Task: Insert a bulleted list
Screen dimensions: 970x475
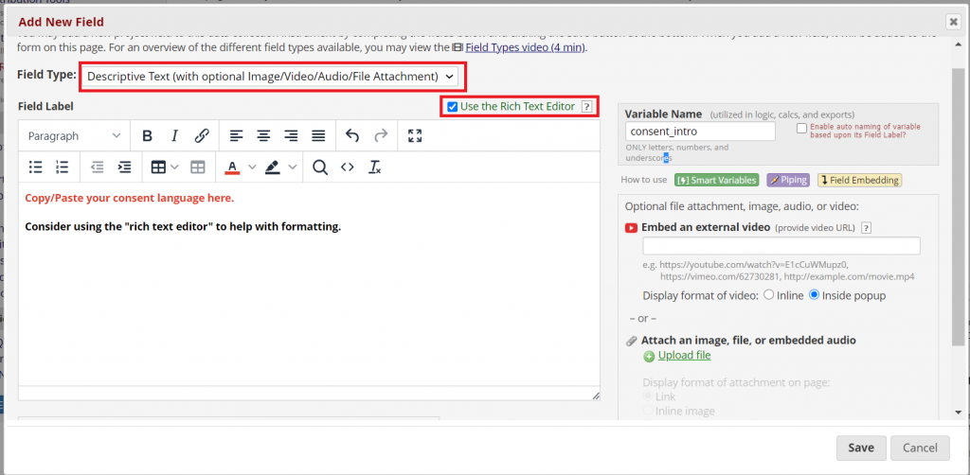Action: click(36, 167)
